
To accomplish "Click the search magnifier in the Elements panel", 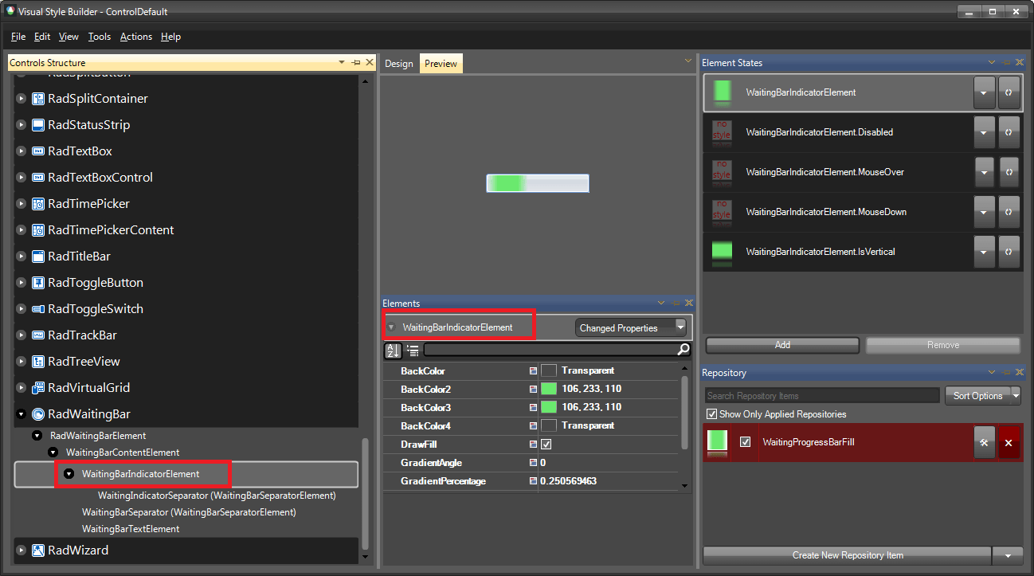I will (683, 351).
